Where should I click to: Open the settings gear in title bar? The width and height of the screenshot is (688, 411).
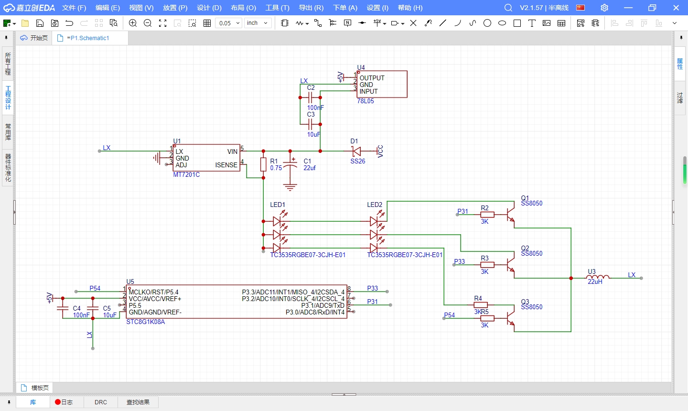pos(604,8)
